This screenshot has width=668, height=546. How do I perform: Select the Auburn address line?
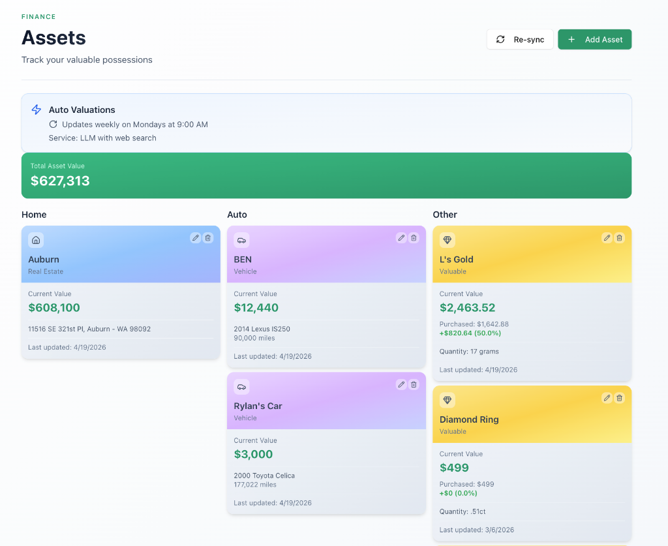[89, 329]
